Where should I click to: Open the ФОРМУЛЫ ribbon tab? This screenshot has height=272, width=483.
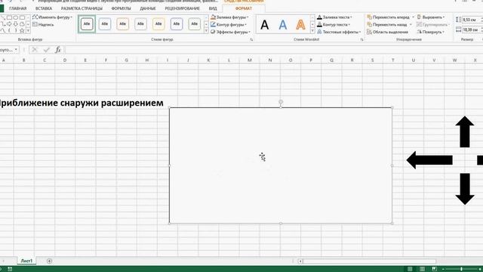click(x=121, y=8)
